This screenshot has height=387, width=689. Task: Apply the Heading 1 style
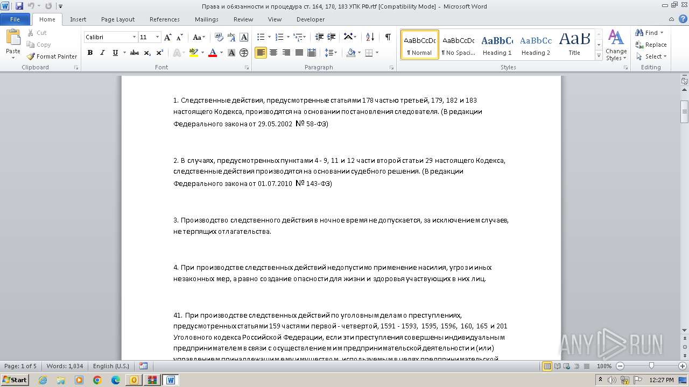point(497,45)
